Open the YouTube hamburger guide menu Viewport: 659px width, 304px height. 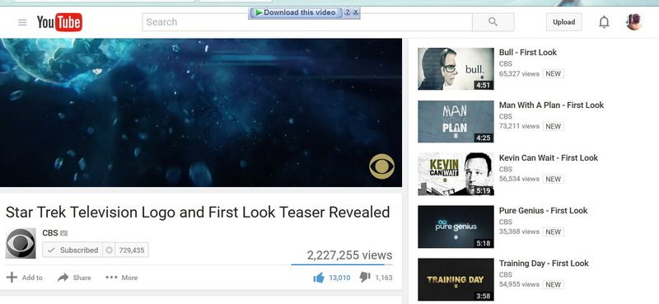(22, 22)
